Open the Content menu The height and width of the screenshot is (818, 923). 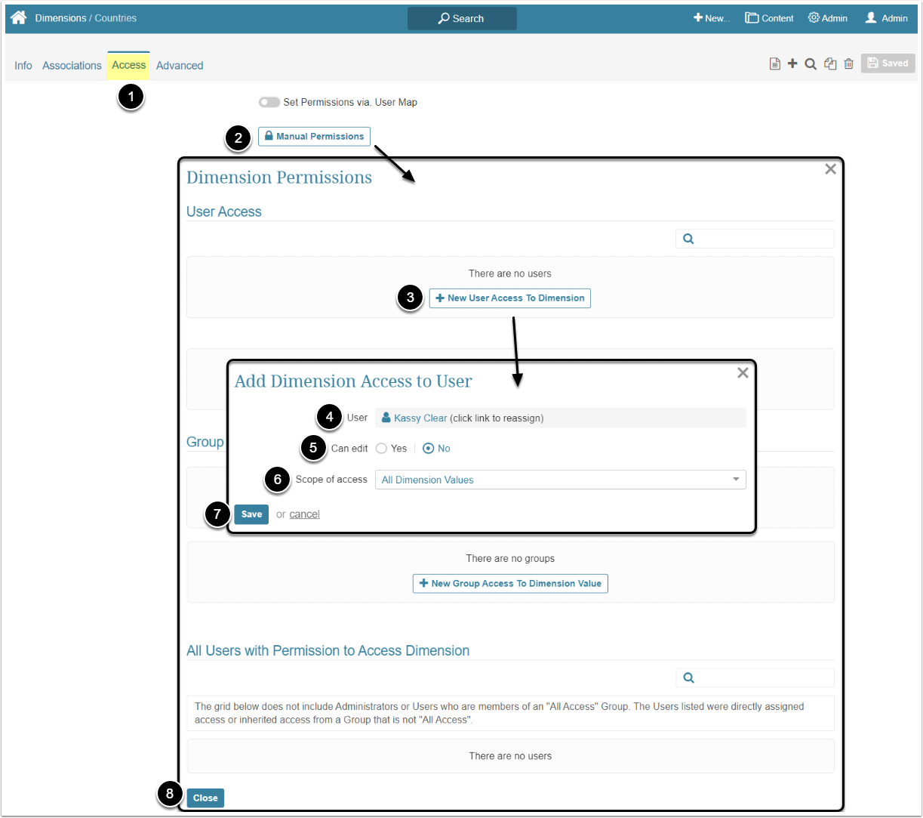(x=769, y=18)
